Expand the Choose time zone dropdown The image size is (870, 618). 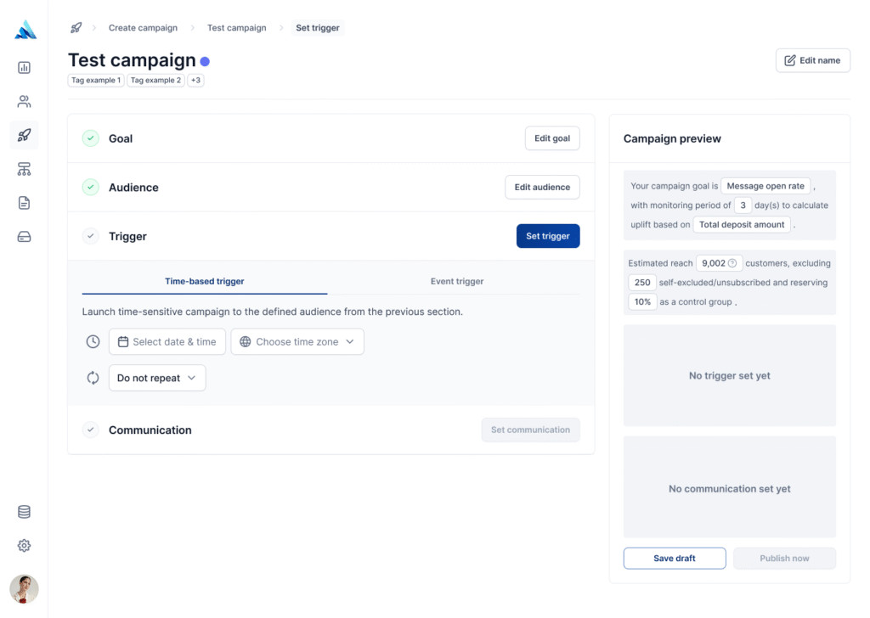click(x=297, y=341)
